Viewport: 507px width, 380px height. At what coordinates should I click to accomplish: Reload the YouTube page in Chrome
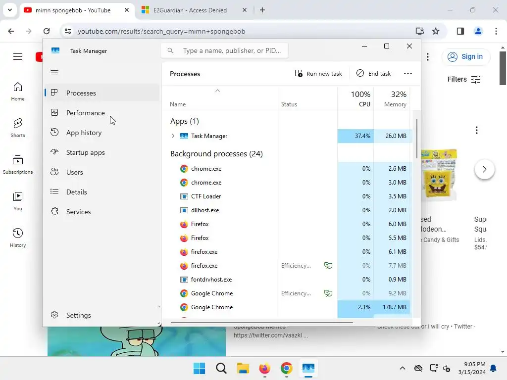(x=47, y=31)
